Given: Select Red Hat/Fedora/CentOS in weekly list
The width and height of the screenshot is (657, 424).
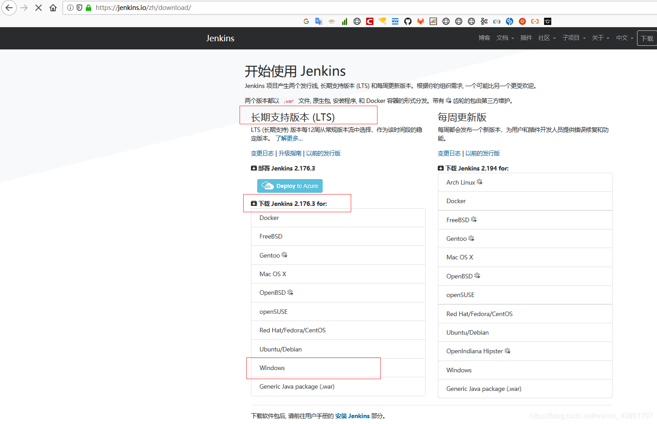Looking at the screenshot, I should 525,314.
